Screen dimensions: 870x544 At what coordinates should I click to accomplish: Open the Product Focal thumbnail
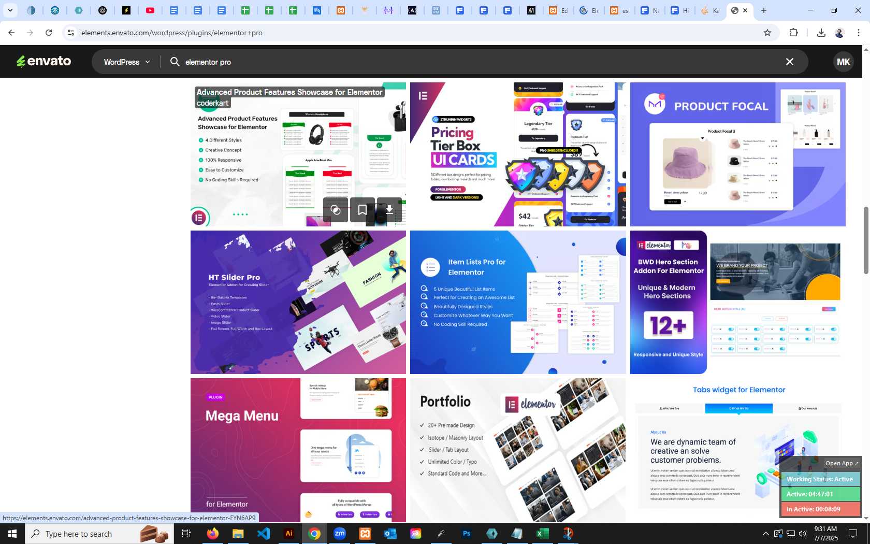(738, 154)
